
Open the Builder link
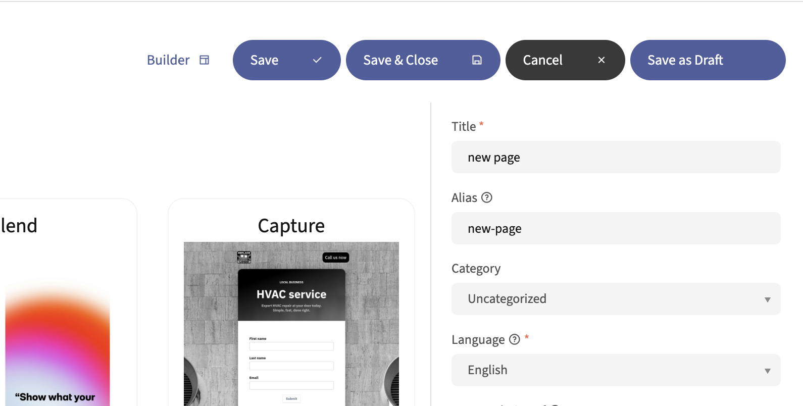168,60
